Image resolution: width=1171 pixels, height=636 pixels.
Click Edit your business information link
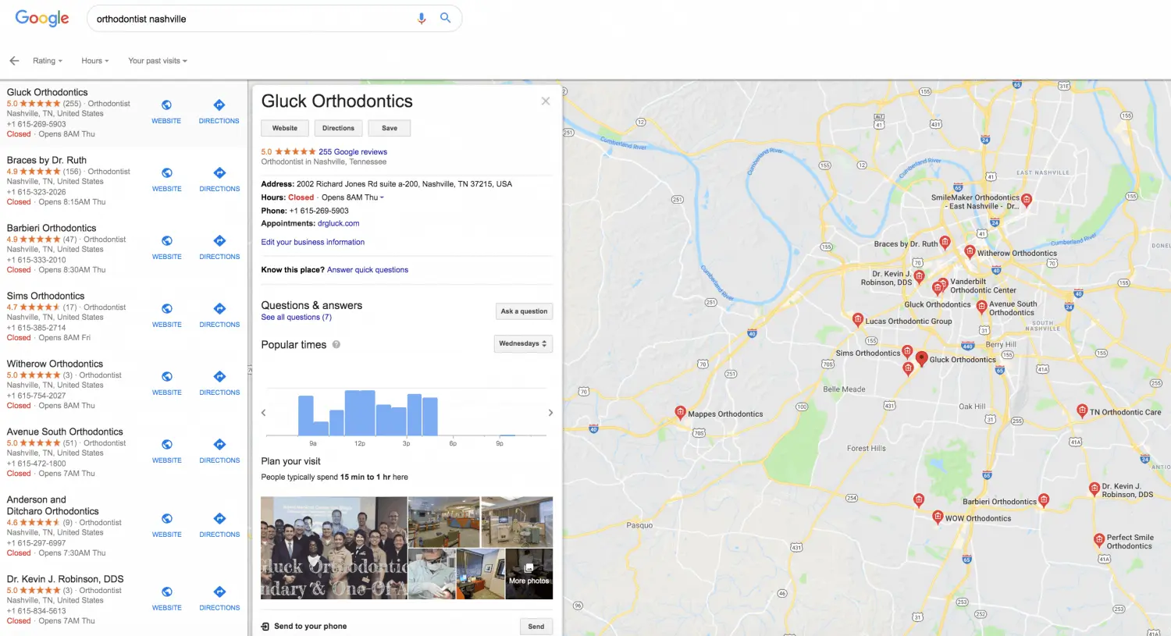(313, 242)
